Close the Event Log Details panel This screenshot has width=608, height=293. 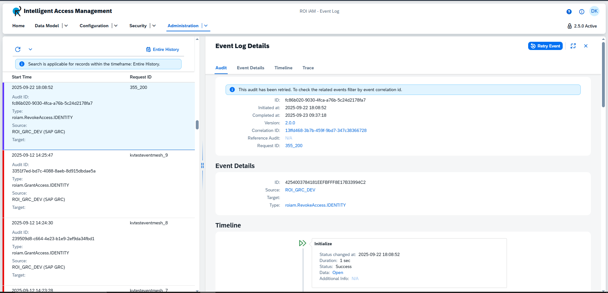click(x=586, y=46)
